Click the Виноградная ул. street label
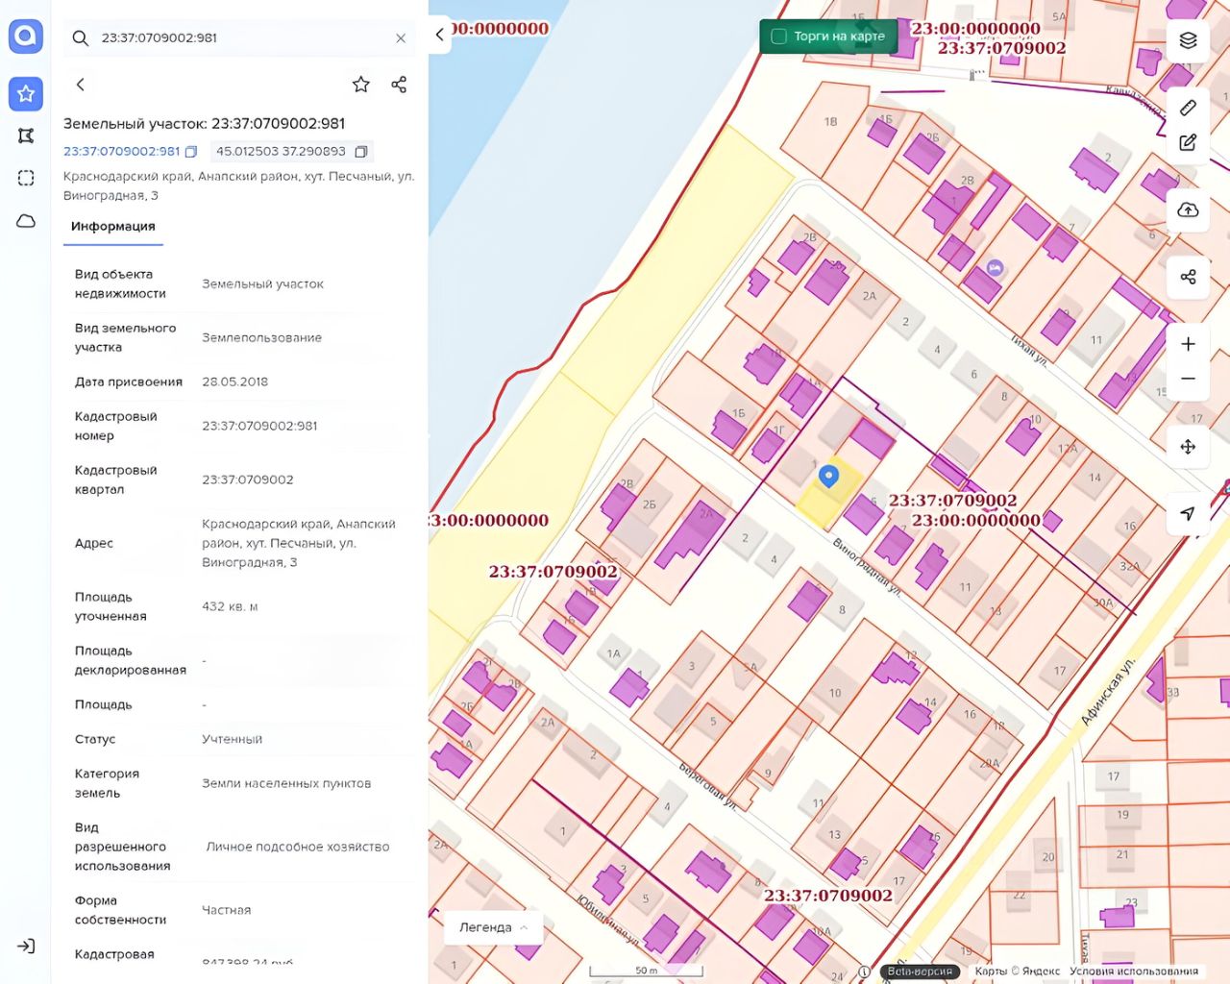 pyautogui.click(x=867, y=569)
